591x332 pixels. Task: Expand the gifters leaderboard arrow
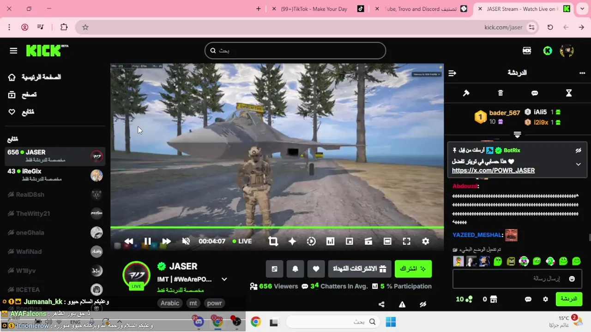point(517,135)
